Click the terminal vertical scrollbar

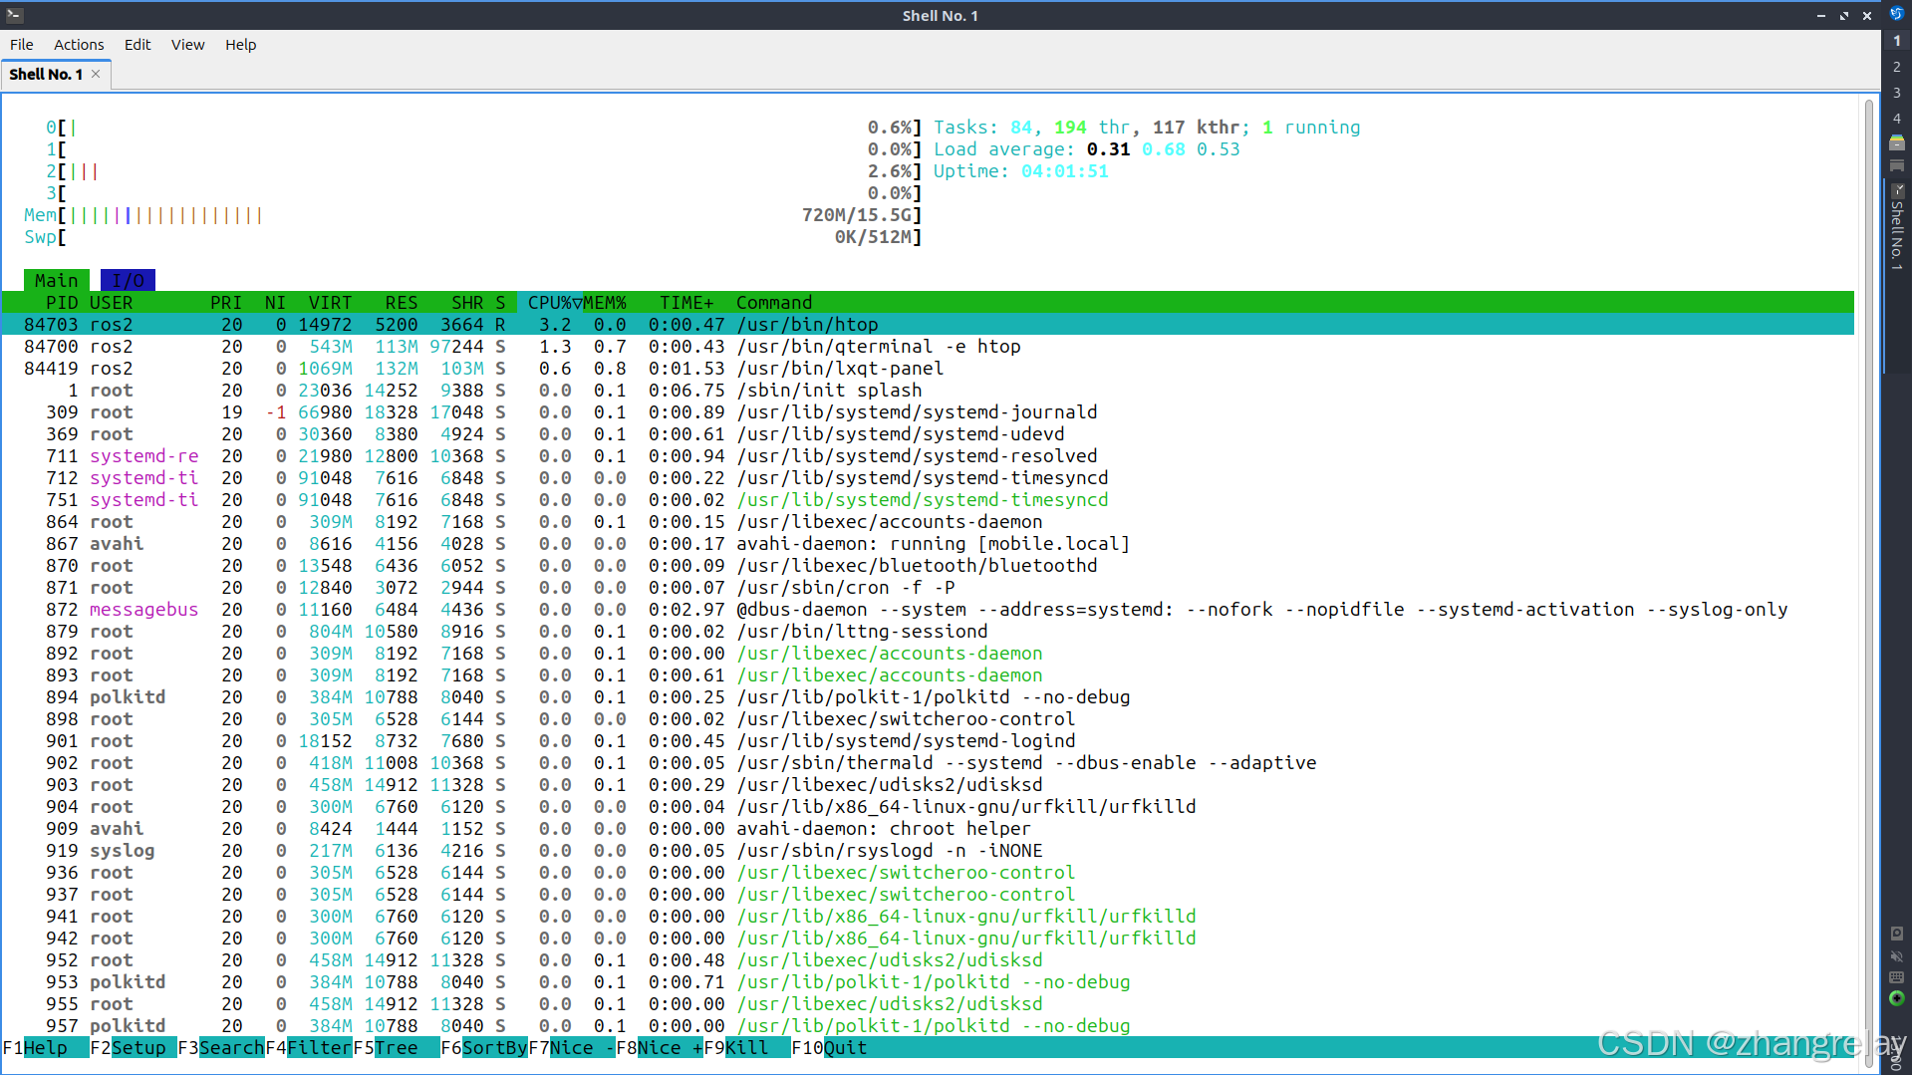coord(1869,584)
